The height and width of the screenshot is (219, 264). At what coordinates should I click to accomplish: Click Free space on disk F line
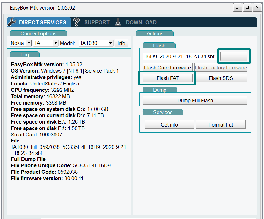(x=48, y=128)
